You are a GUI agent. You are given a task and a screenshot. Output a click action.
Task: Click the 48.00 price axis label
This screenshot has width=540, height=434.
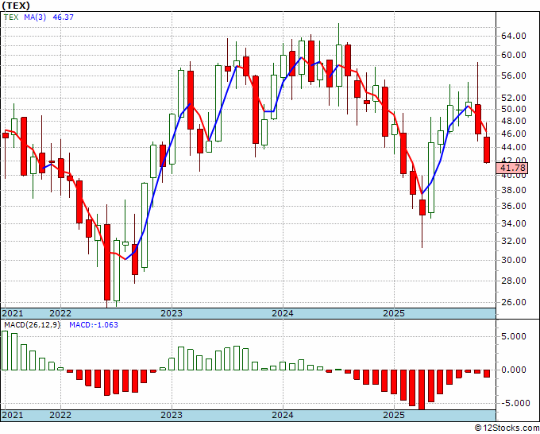coord(513,121)
